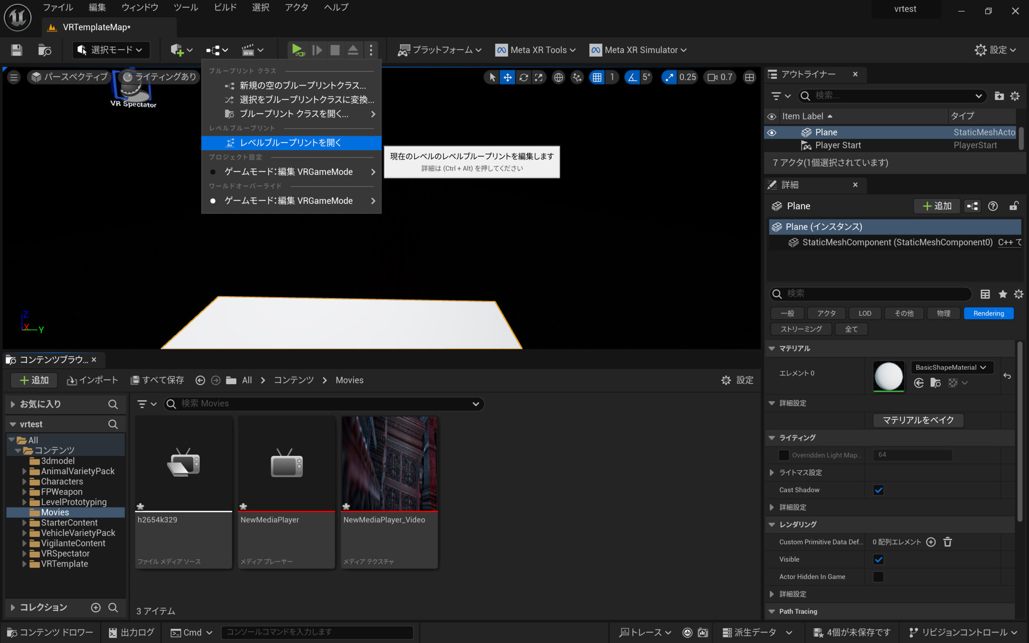The height and width of the screenshot is (643, 1029).
Task: Uncheck the Cast Shadow checkbox
Action: coord(879,490)
